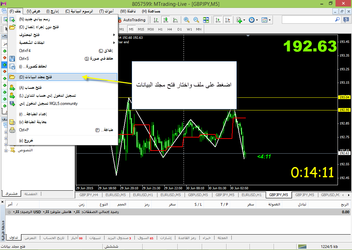The height and width of the screenshot is (250, 352).
Task: Toggle chart shift from right edge
Action: pyautogui.click(x=228, y=20)
